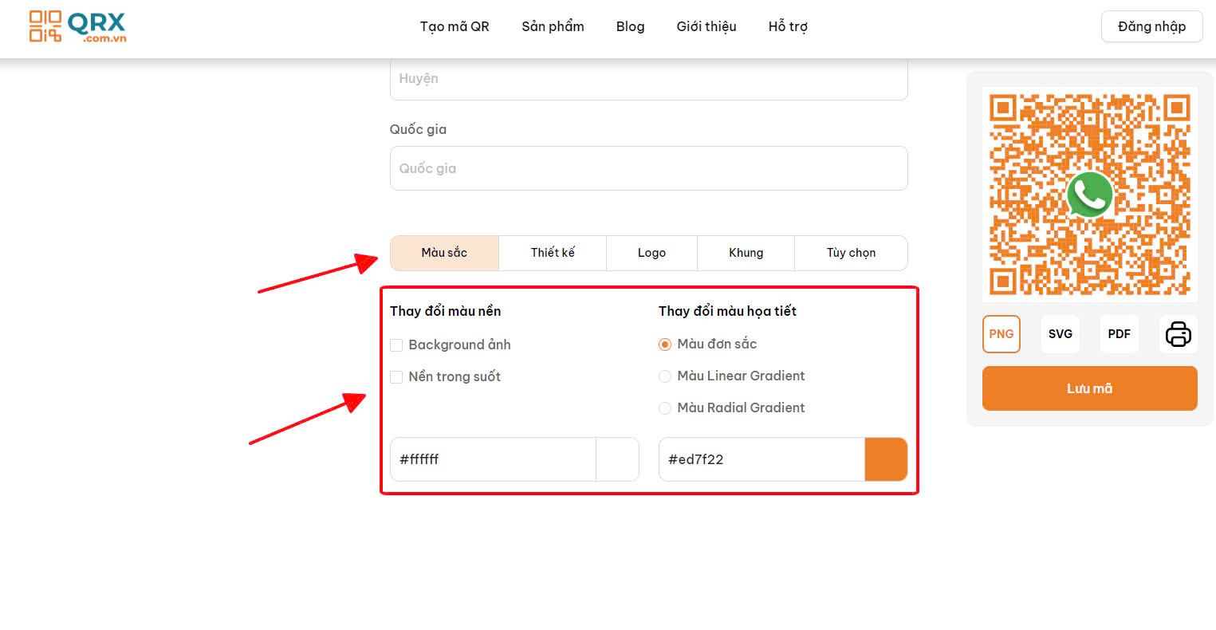Open the Tạo mã QR menu
This screenshot has height=630, width=1216.
point(455,26)
